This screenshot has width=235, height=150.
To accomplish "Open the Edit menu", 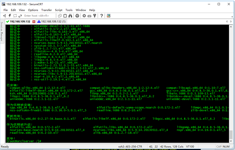I will click(x=13, y=10).
